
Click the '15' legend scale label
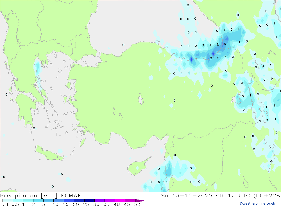pos(66,204)
